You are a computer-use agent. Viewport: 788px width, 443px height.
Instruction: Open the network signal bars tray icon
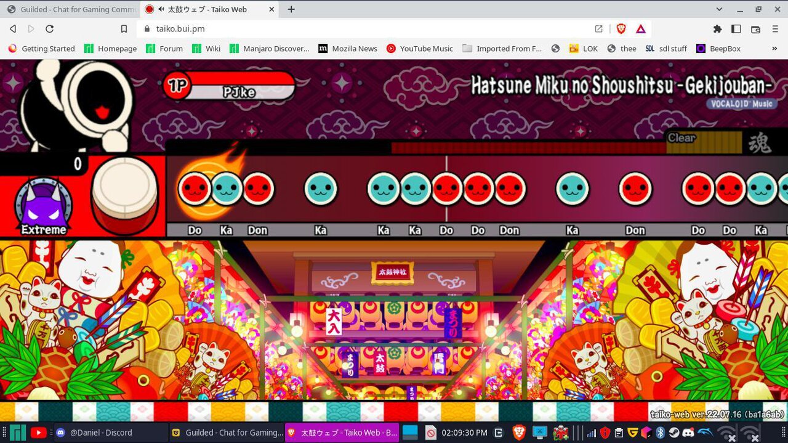click(x=592, y=433)
